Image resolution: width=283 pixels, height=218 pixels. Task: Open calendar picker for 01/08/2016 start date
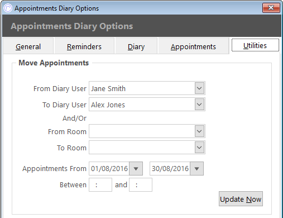136,169
